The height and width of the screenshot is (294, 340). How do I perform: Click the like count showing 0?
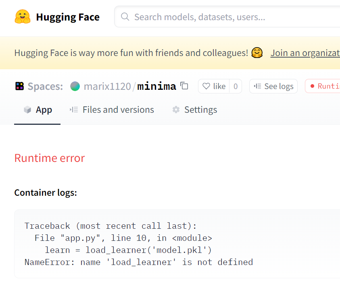click(236, 86)
